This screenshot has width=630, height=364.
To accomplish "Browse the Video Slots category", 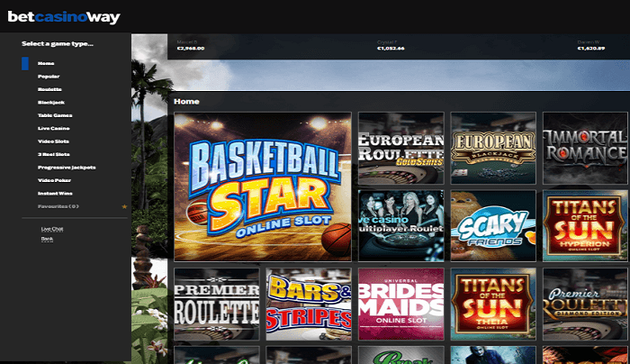I will tap(53, 141).
